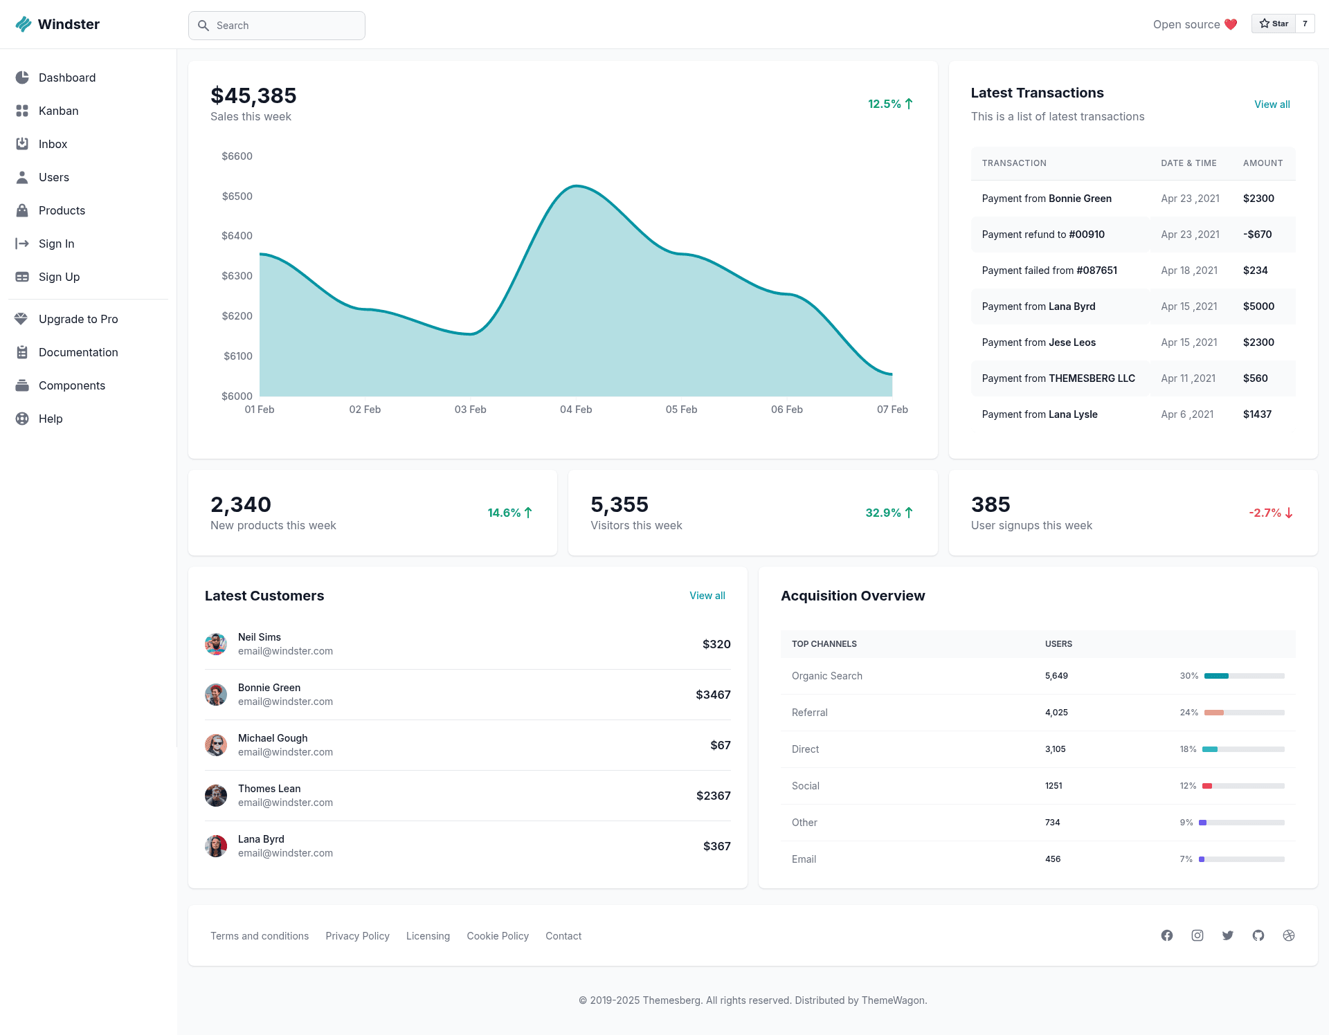Screen dimensions: 1329x1035
Task: Click the 'Direct' channel row
Action: tap(1038, 749)
